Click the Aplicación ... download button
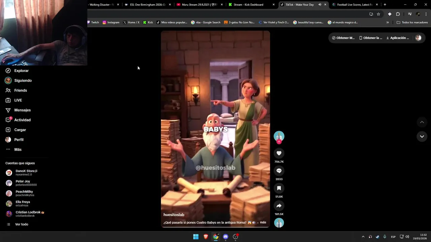Screen dimensions: 431x242 [397, 38]
